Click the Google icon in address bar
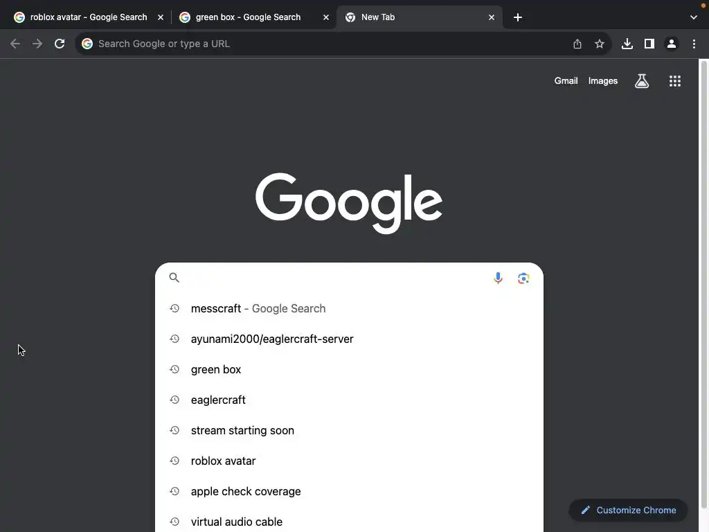Image resolution: width=709 pixels, height=532 pixels. [x=87, y=44]
